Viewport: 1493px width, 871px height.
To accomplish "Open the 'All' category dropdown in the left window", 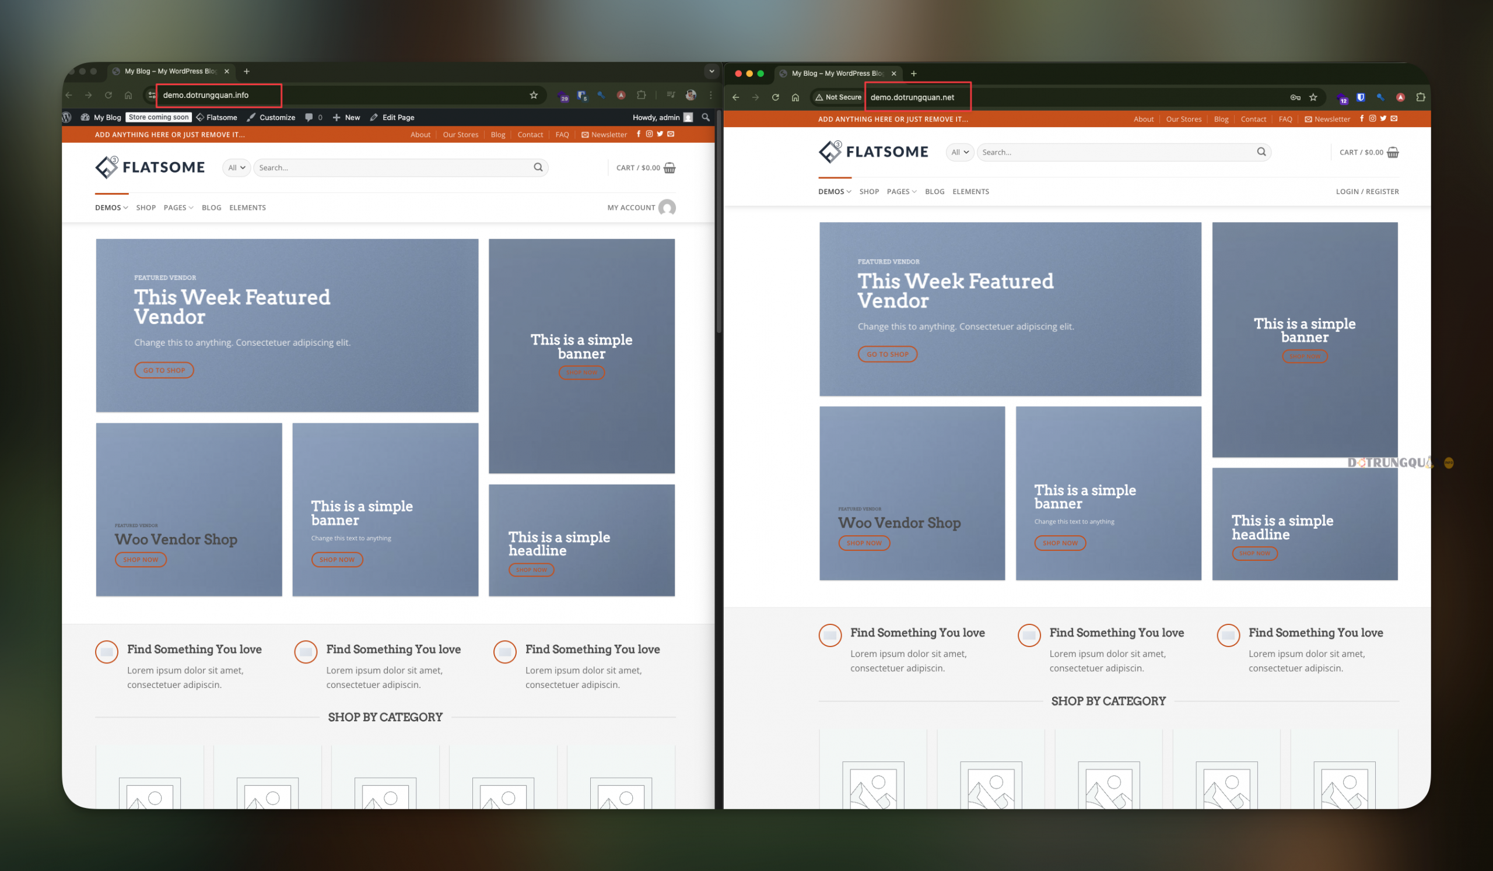I will coord(236,167).
